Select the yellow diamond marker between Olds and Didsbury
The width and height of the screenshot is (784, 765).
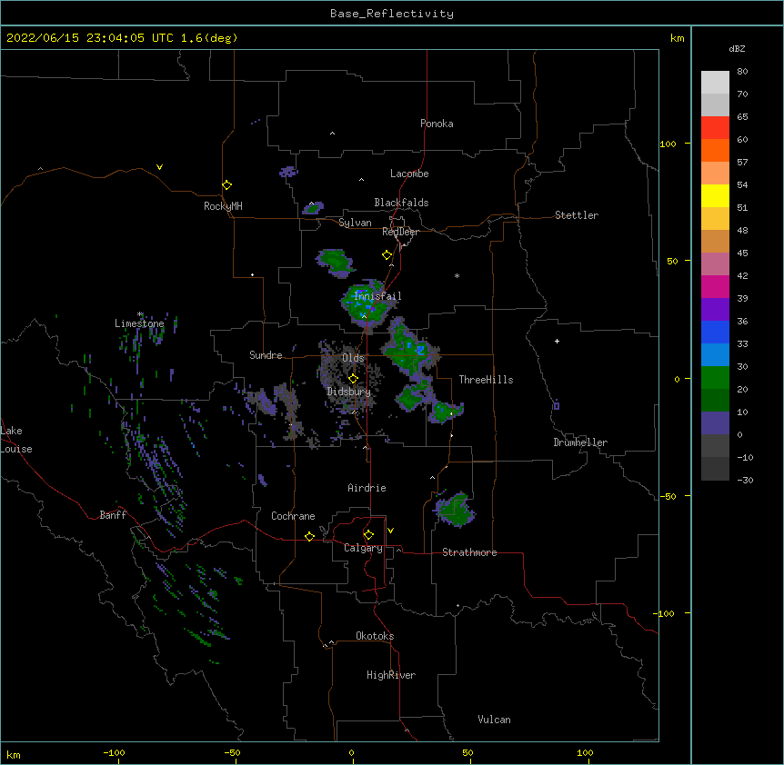[x=353, y=378]
